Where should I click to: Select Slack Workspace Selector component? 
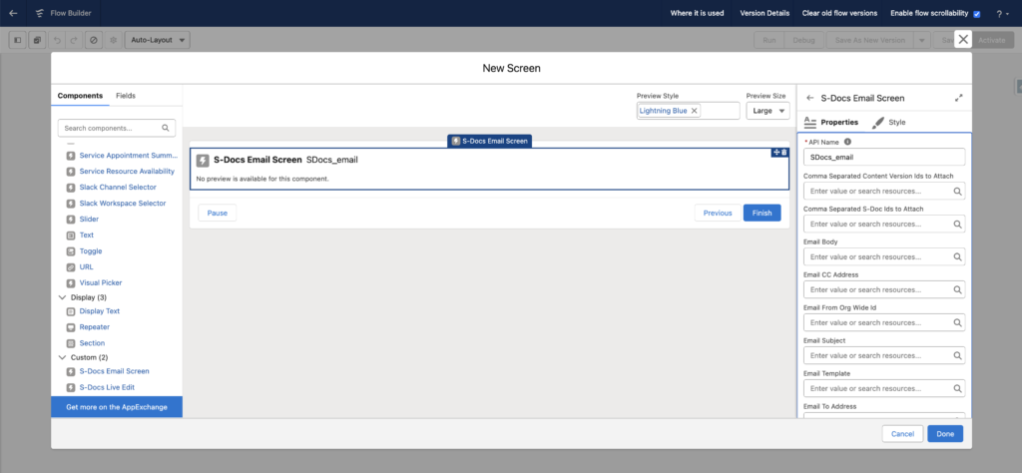tap(123, 204)
